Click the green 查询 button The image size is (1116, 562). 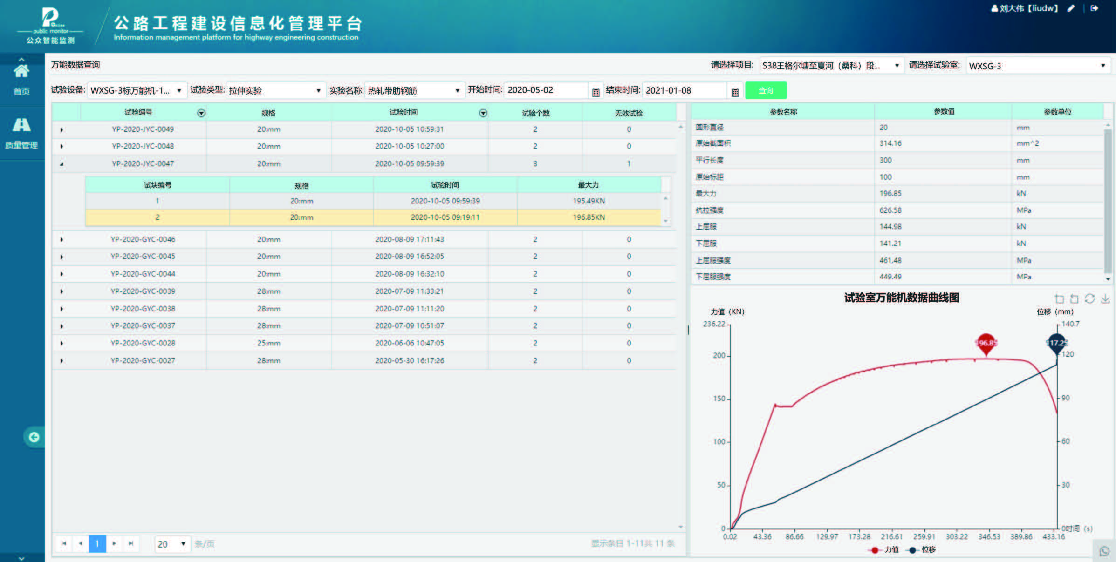[766, 90]
